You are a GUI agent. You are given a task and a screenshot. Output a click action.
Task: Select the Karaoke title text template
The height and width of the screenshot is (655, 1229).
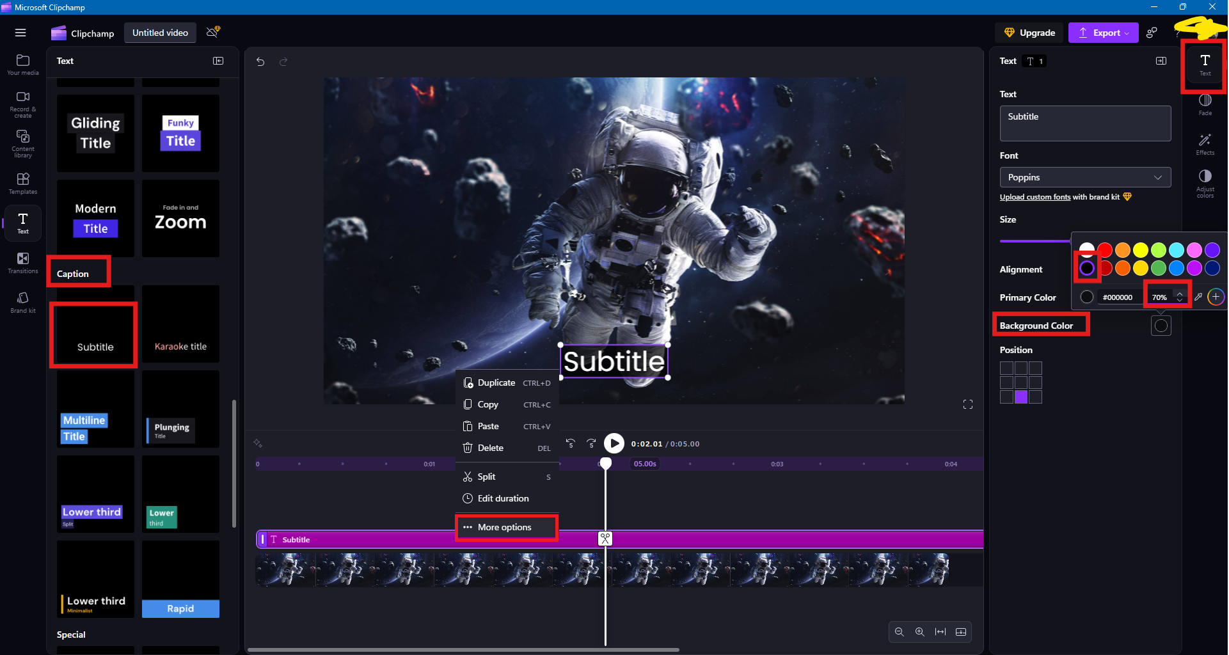(x=180, y=324)
